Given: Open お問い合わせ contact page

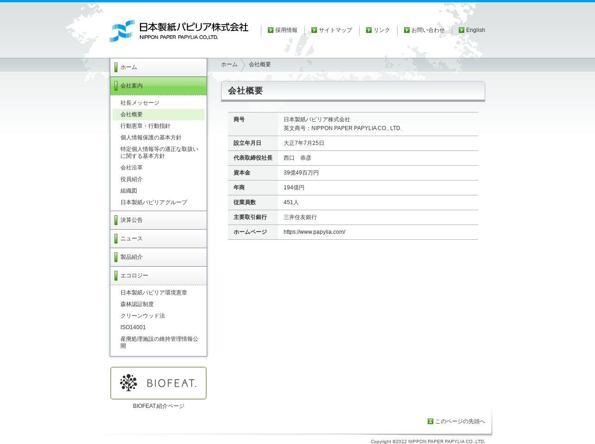Looking at the screenshot, I should (x=428, y=30).
